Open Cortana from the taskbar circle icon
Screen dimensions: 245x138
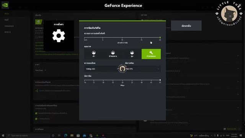(53, 135)
